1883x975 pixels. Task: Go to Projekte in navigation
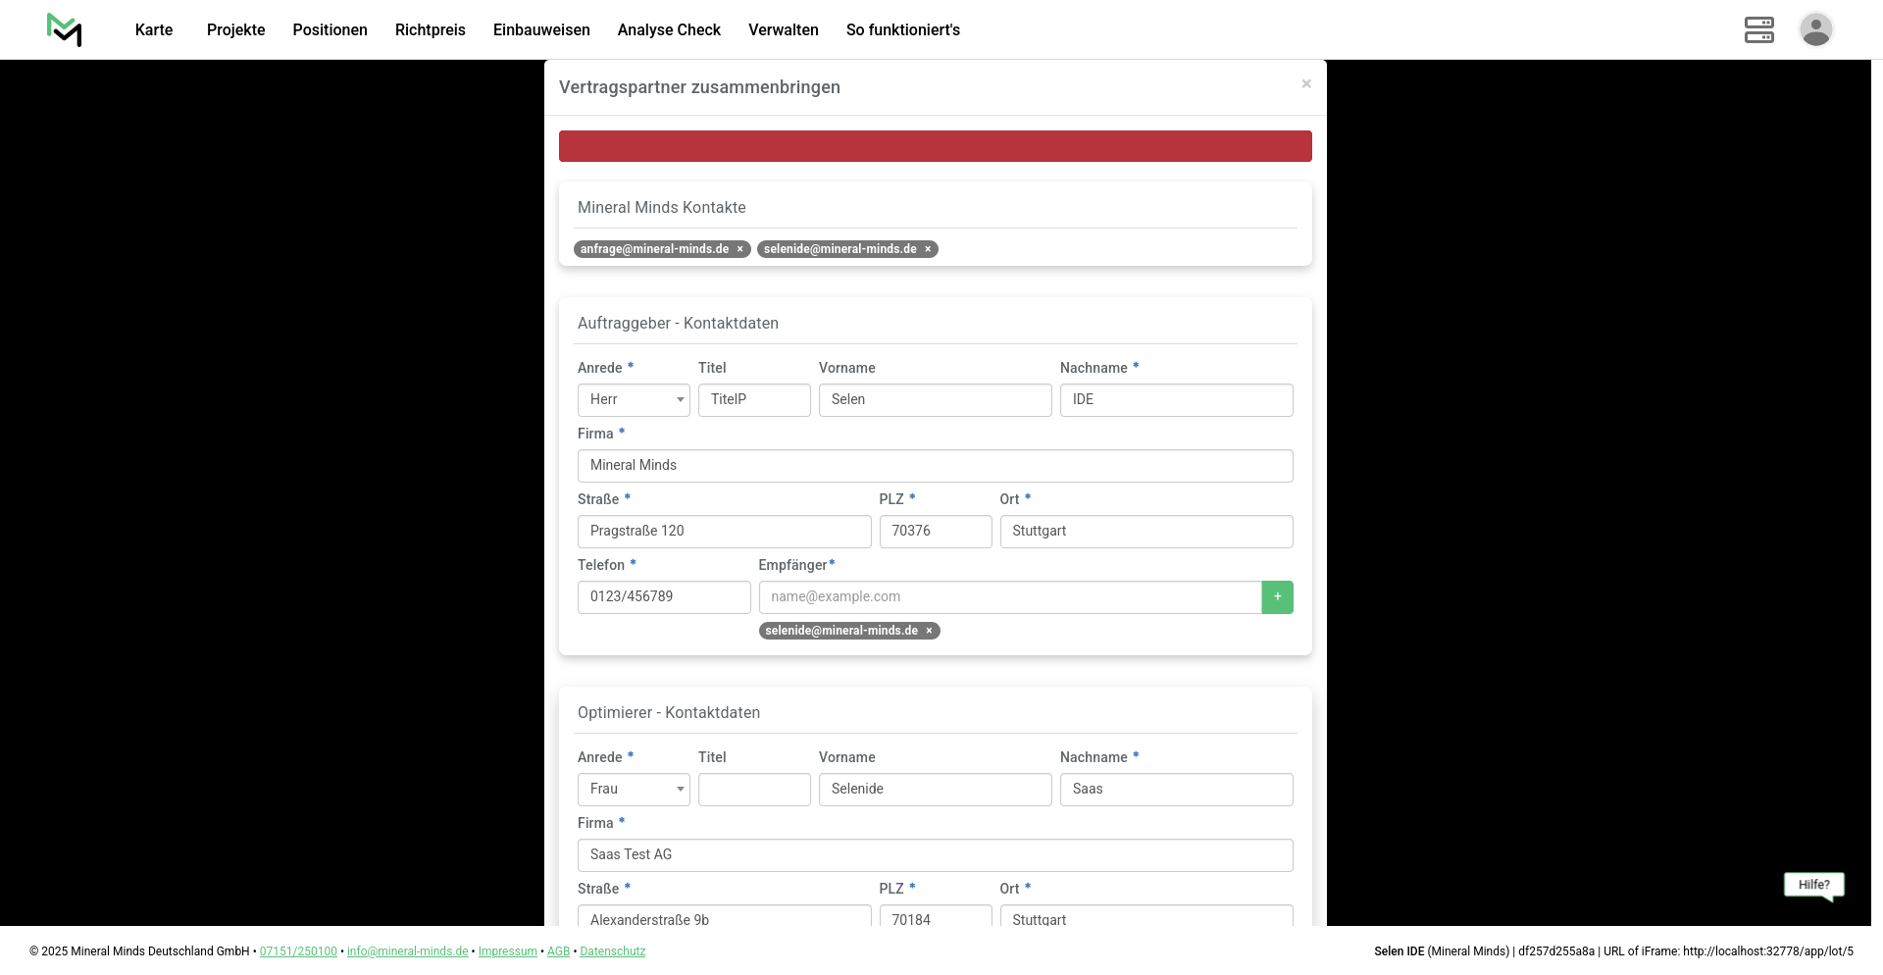click(x=235, y=29)
